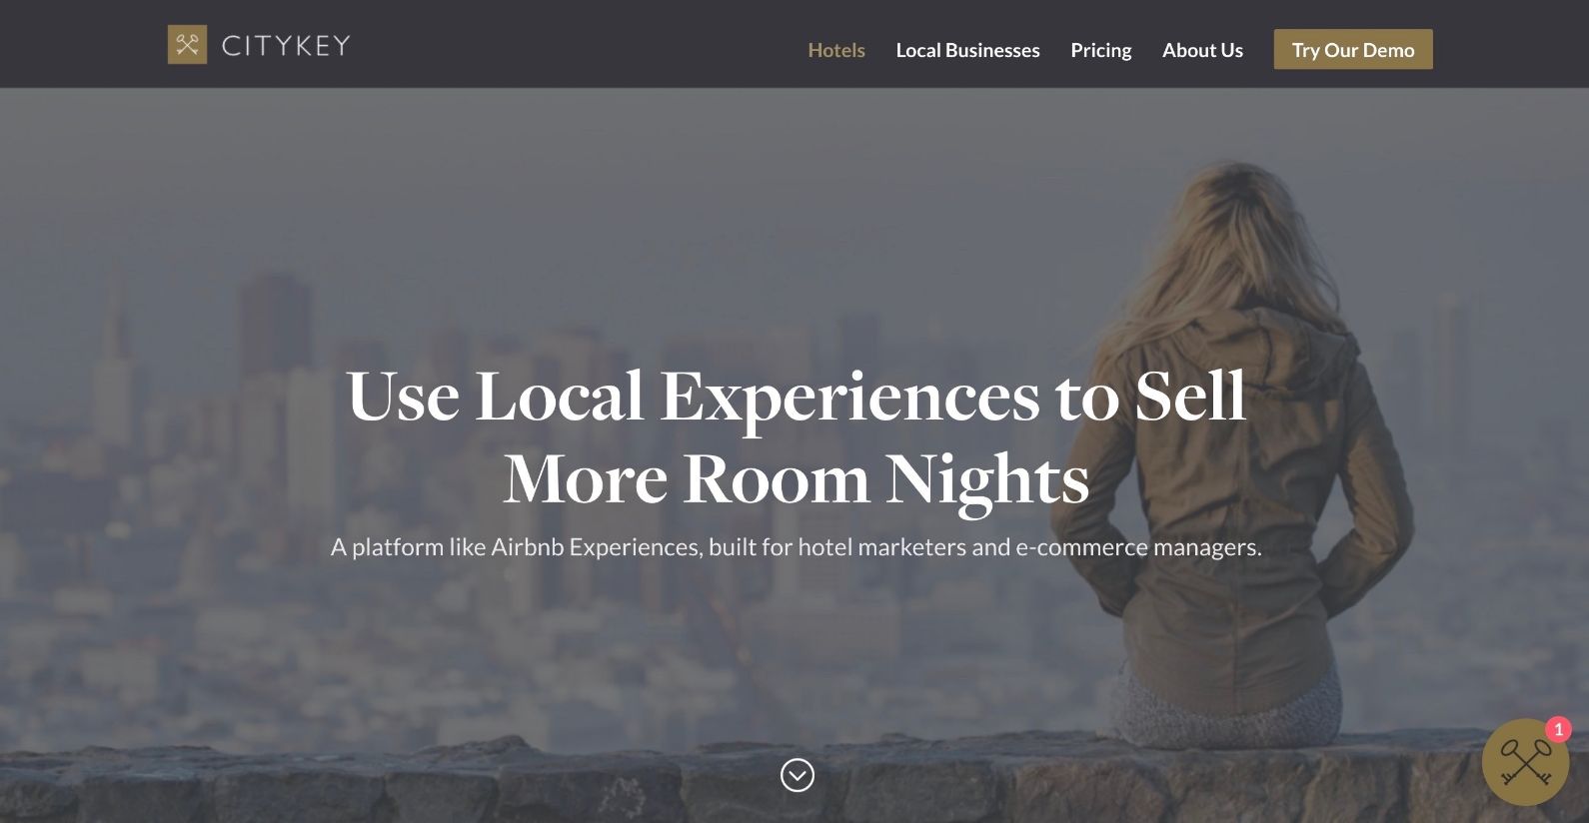Click the headline line 'Use Local Experiences to Sell'

796,397
